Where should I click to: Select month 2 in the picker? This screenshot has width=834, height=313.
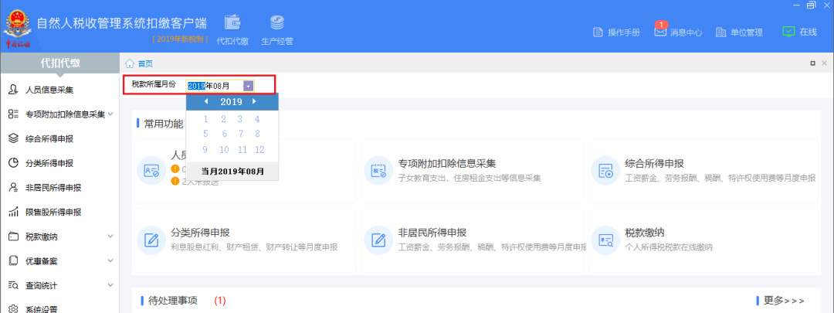223,119
